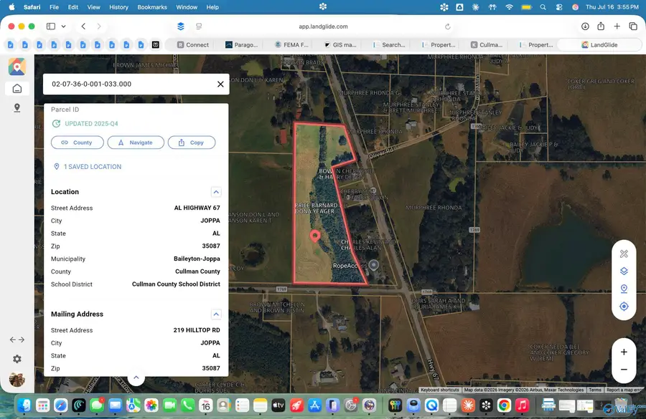Click the user profile avatar

[x=17, y=379]
